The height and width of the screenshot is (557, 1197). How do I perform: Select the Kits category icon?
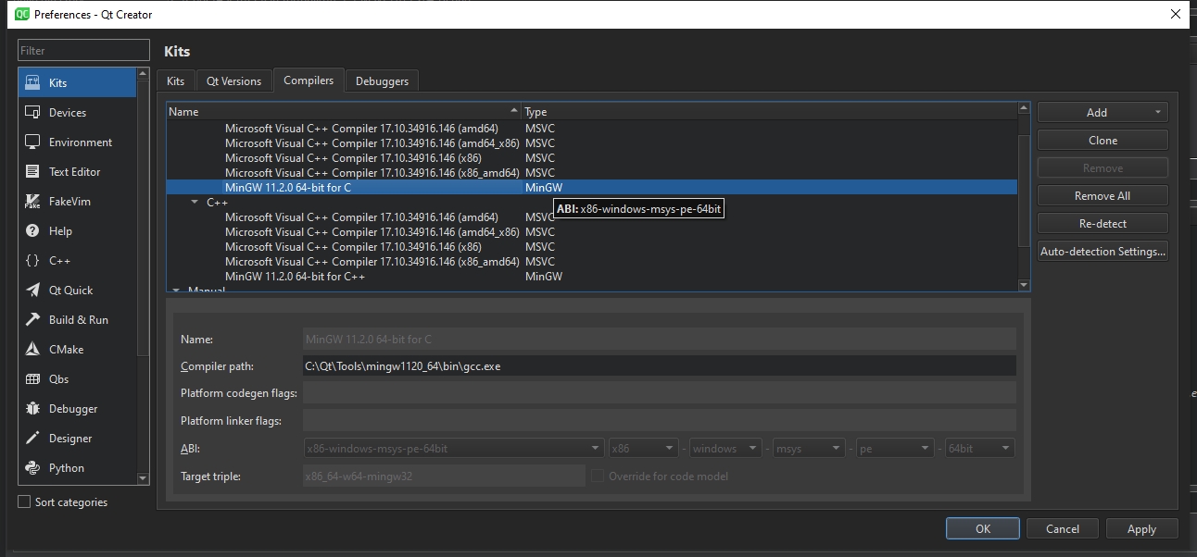(x=33, y=82)
